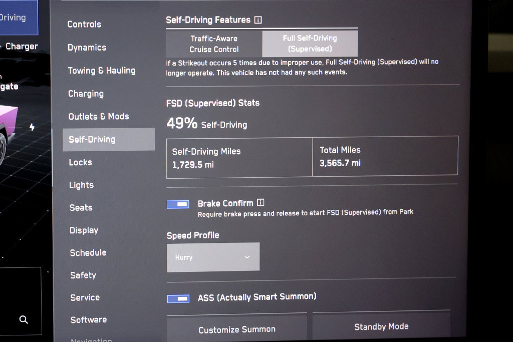Open the Speed Profile Hurry dropdown
513x342 pixels.
point(213,257)
